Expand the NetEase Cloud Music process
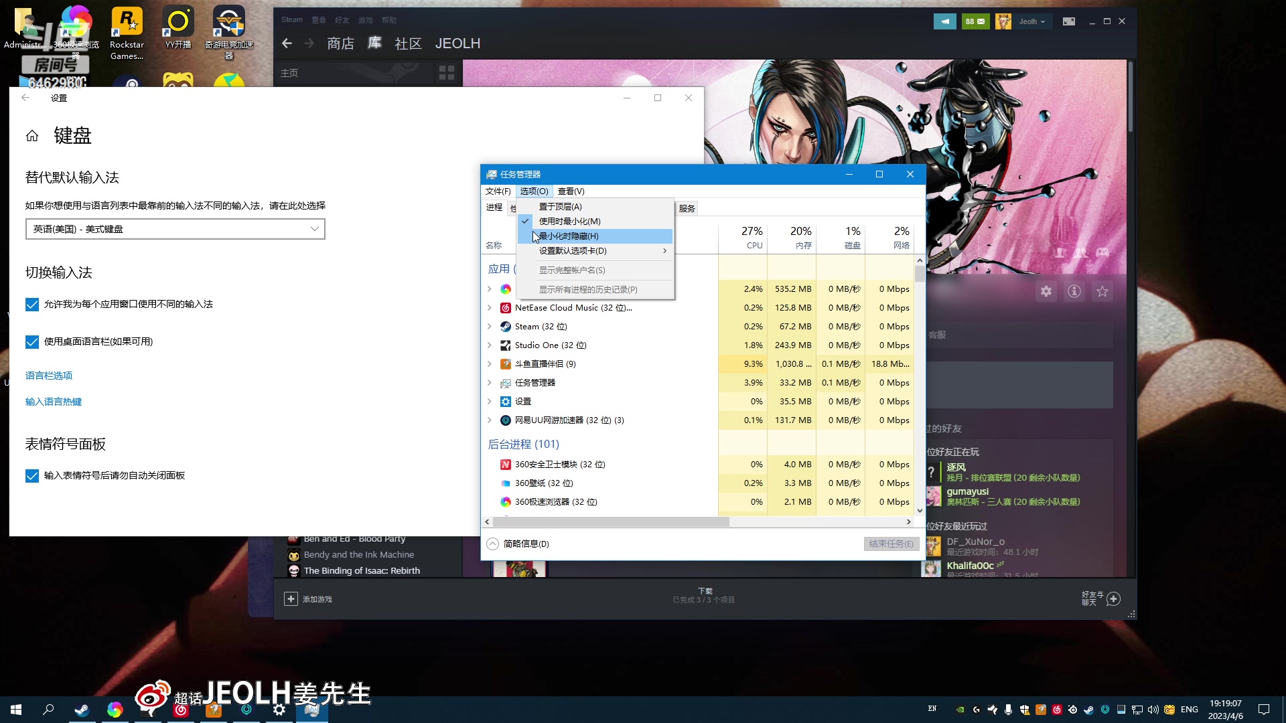 pyautogui.click(x=490, y=308)
